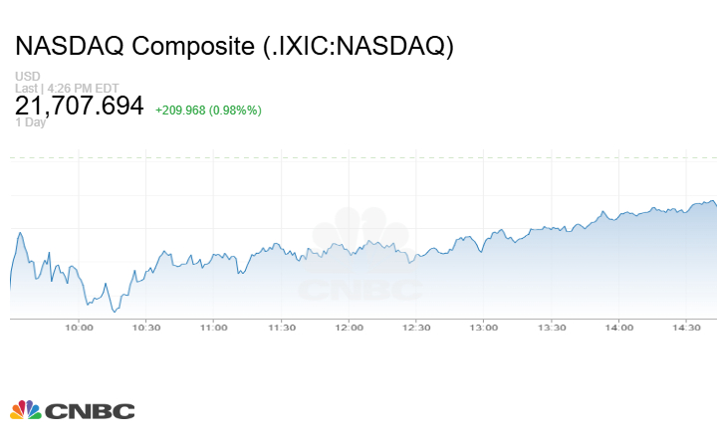Click the USD currency label
The width and height of the screenshot is (717, 448).
tap(26, 77)
